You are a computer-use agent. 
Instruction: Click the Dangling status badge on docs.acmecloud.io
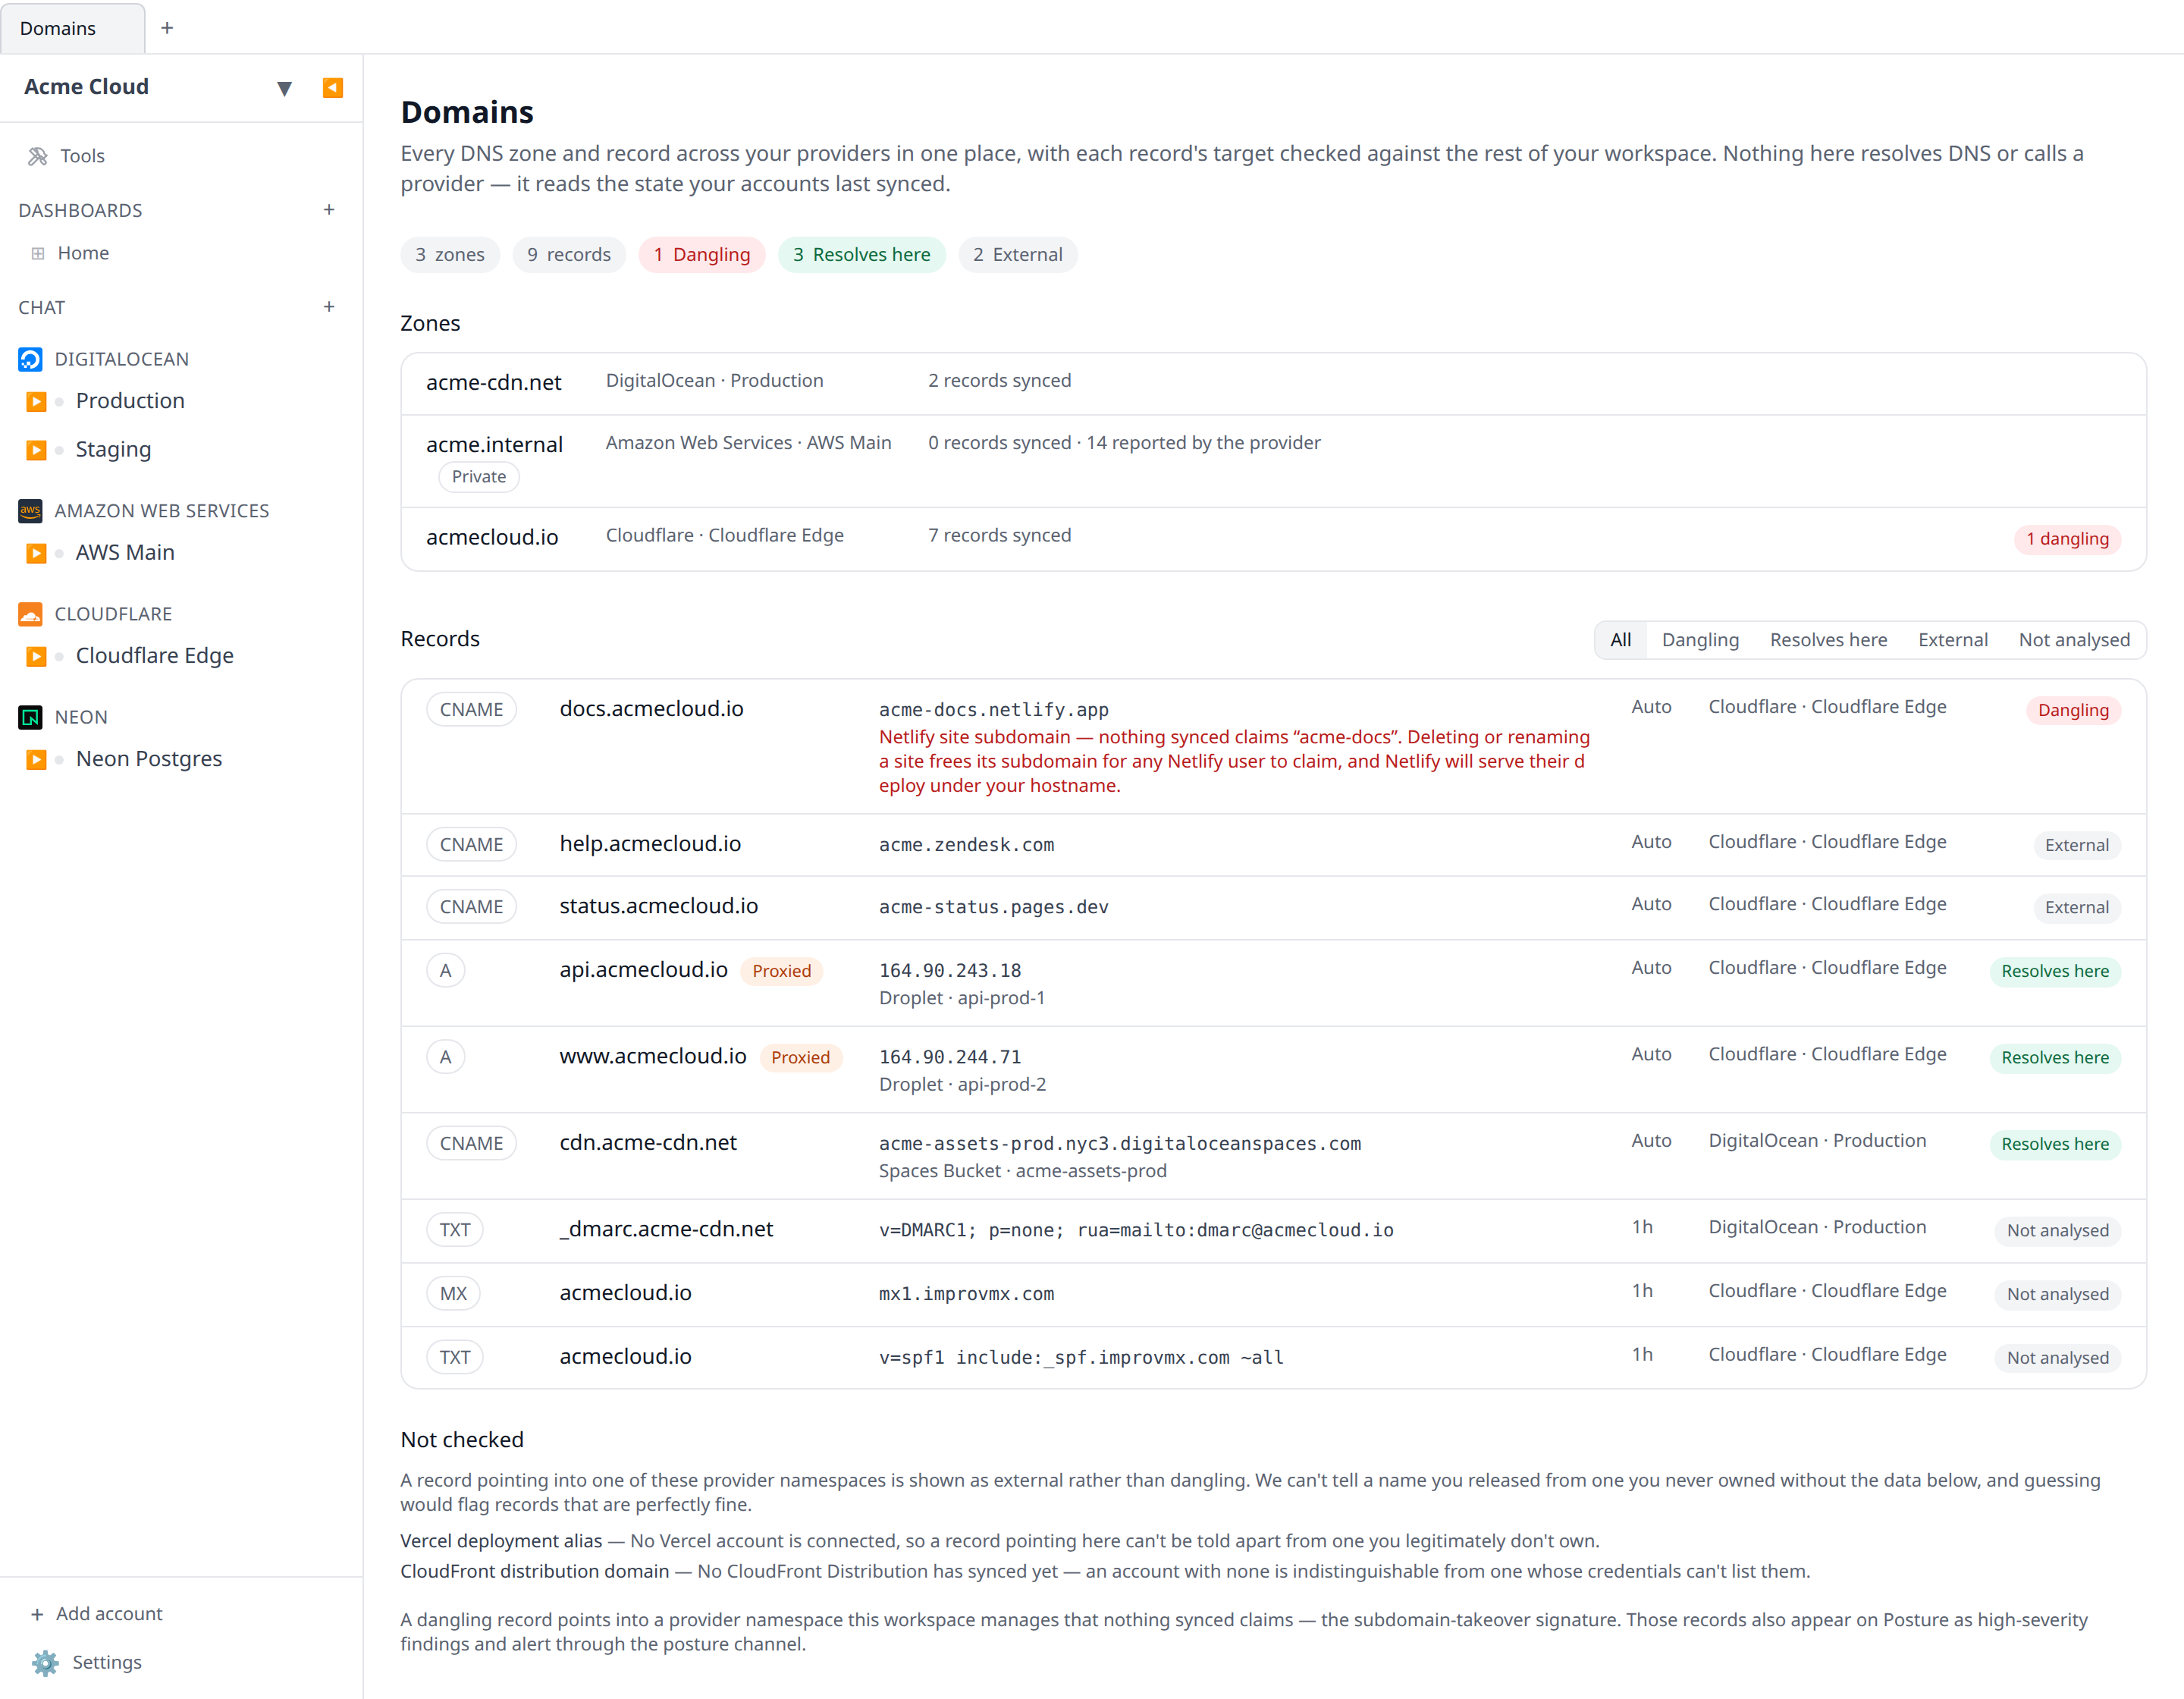pyautogui.click(x=2073, y=711)
